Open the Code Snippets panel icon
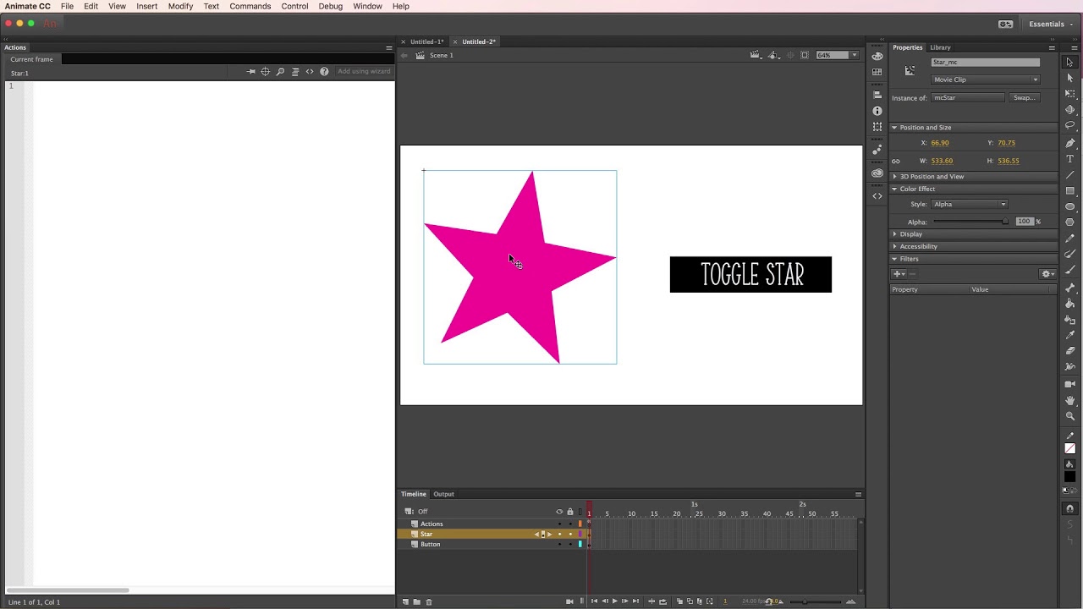The image size is (1083, 609). pyautogui.click(x=877, y=196)
